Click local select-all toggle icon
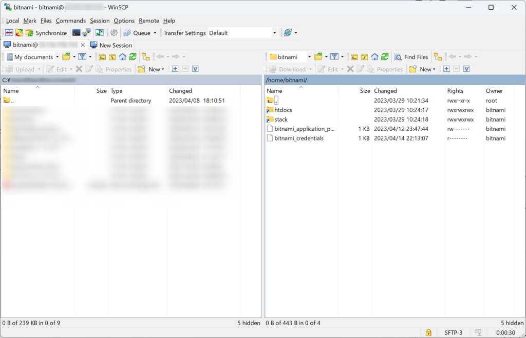This screenshot has width=526, height=338. 196,69
